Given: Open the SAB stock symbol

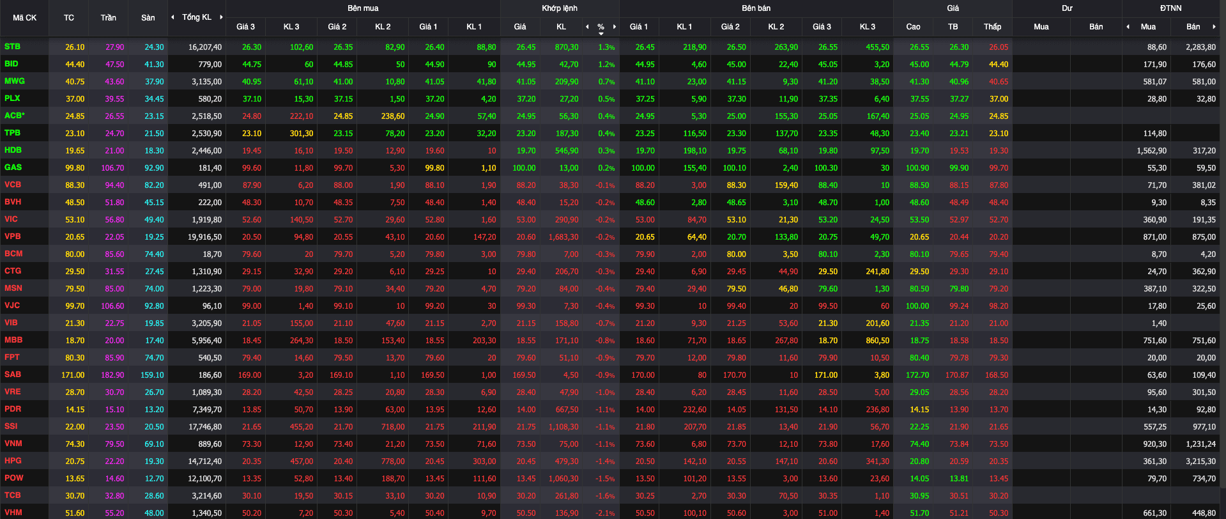Looking at the screenshot, I should [x=13, y=375].
